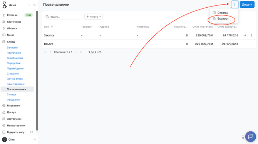Screen dimensions: 258x144
Task: Open the support chat bubble
Action: pyautogui.click(x=250, y=136)
